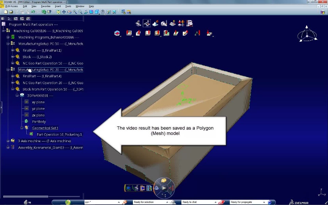Collapse ManufacturingSetup PO 10 node
Screen dimensions: 328x205
click(x=8, y=44)
